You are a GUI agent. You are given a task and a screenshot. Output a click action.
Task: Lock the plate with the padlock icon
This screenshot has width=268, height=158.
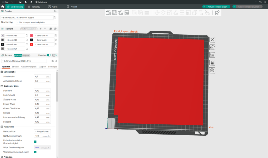coord(212,62)
